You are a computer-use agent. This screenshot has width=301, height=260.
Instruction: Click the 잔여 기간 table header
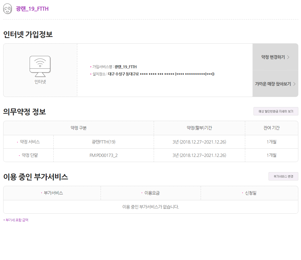[x=272, y=128]
